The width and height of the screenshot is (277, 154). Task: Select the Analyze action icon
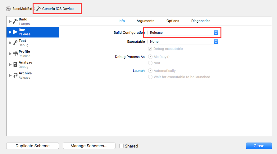coord(15,64)
